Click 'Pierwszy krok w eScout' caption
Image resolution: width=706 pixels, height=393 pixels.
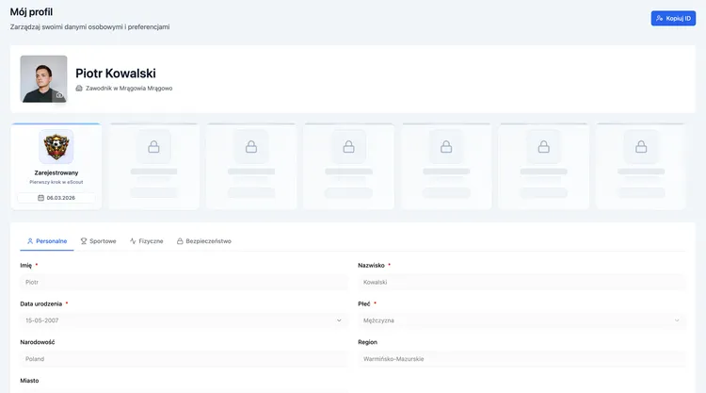56,182
